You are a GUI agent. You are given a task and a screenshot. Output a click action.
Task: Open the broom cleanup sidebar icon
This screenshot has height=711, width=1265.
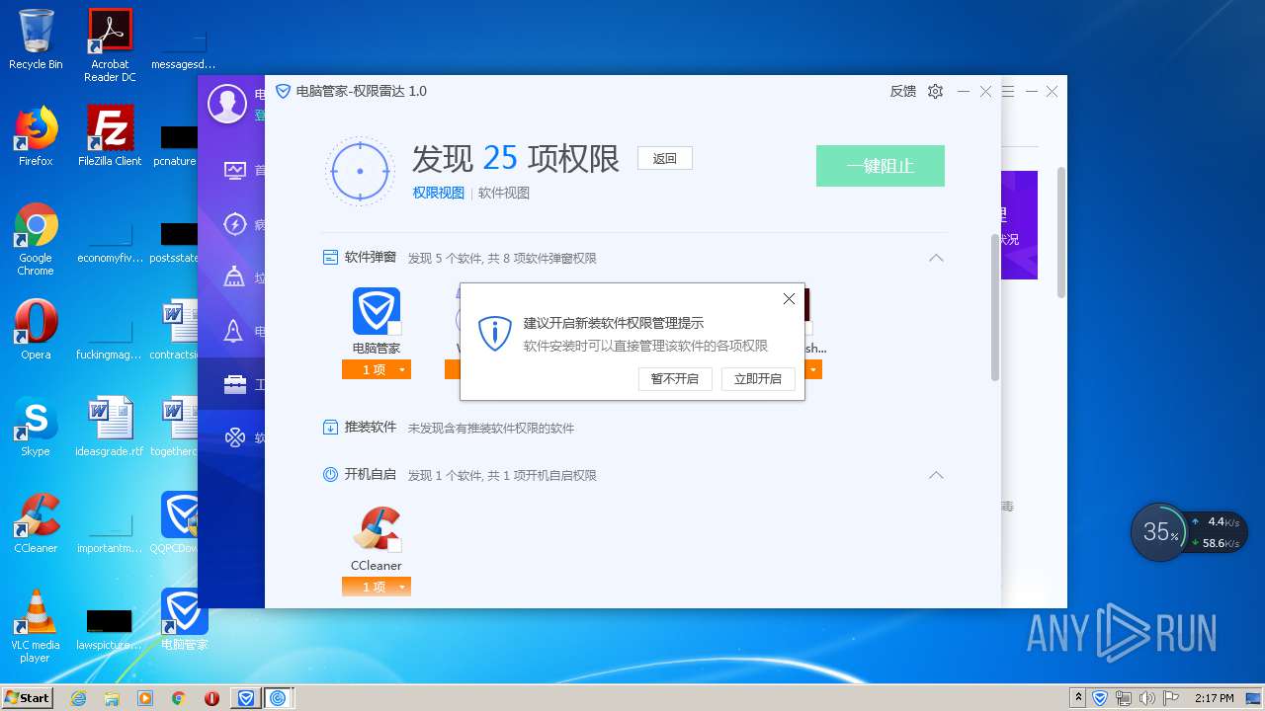234,277
